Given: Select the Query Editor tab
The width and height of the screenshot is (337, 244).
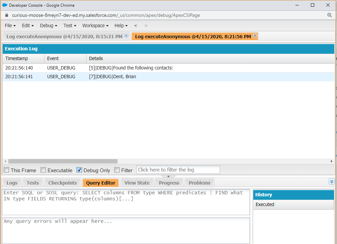Looking at the screenshot, I should [x=100, y=183].
